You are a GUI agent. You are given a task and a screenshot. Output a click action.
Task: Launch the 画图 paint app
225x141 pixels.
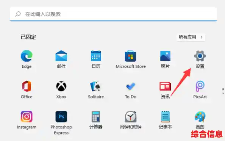click(x=200, y=117)
